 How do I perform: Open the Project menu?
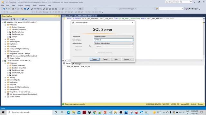20,5
